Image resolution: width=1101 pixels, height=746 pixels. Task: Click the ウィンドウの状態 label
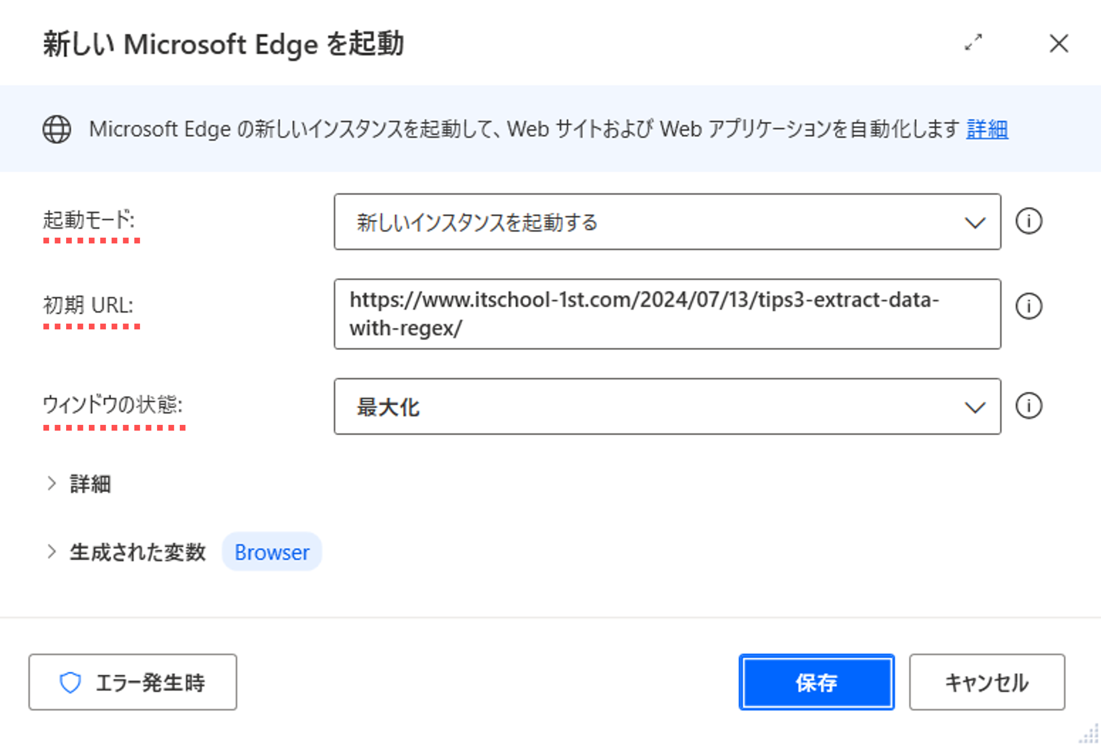[x=113, y=405]
